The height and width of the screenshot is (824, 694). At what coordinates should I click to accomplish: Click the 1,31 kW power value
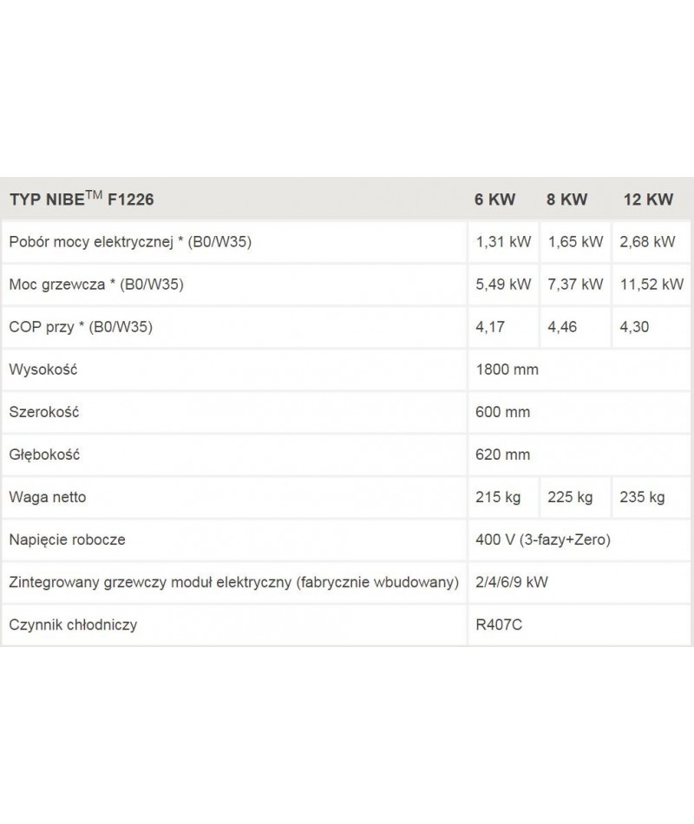[x=503, y=242]
